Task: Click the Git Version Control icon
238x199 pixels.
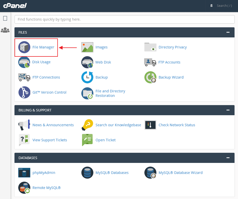Action: point(24,92)
